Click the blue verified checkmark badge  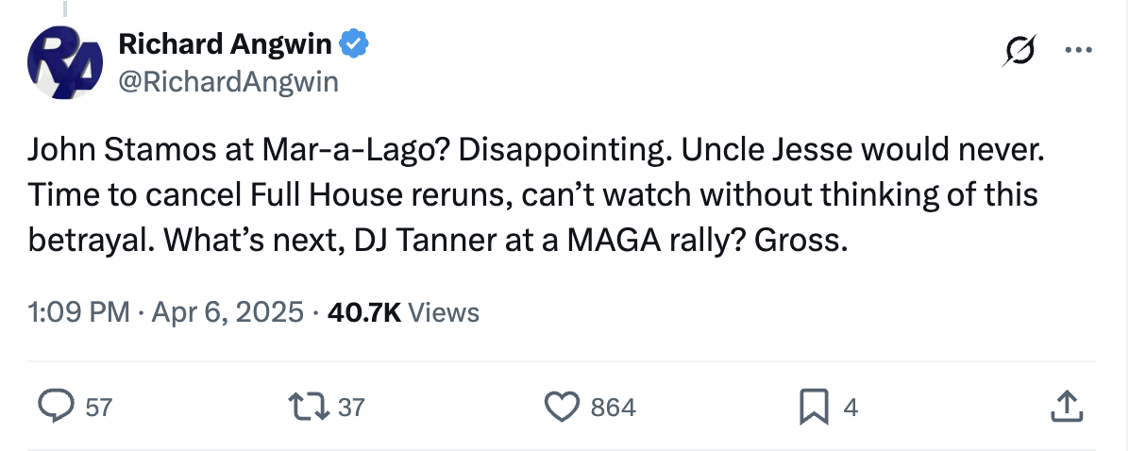pos(354,44)
